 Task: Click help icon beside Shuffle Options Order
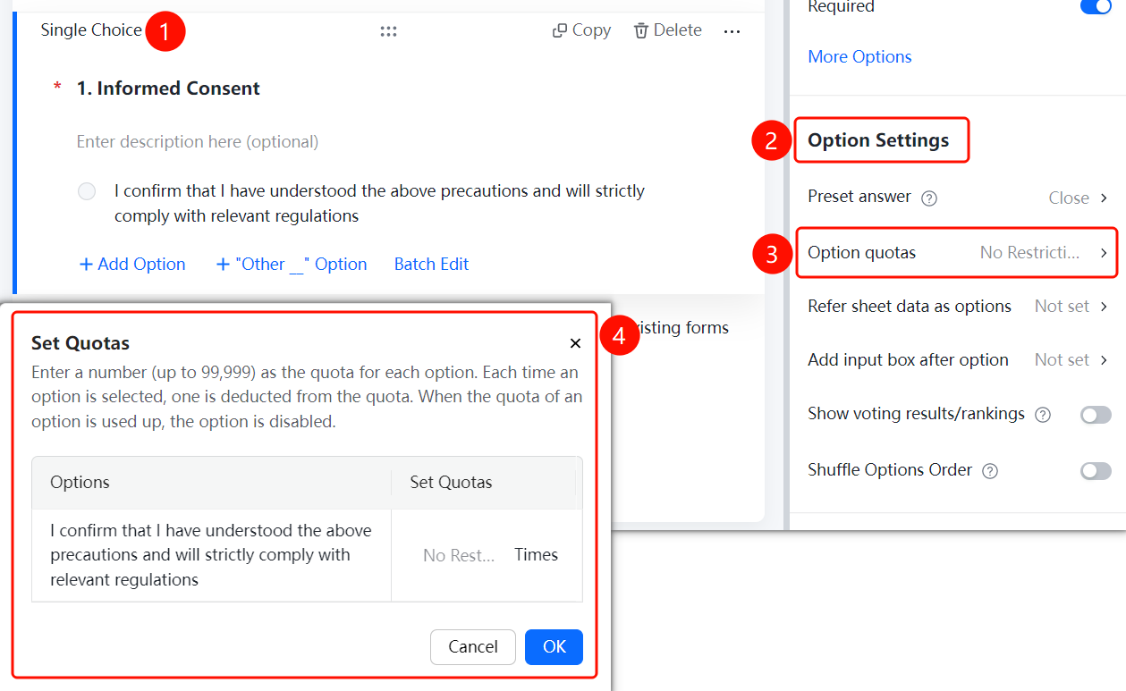989,471
